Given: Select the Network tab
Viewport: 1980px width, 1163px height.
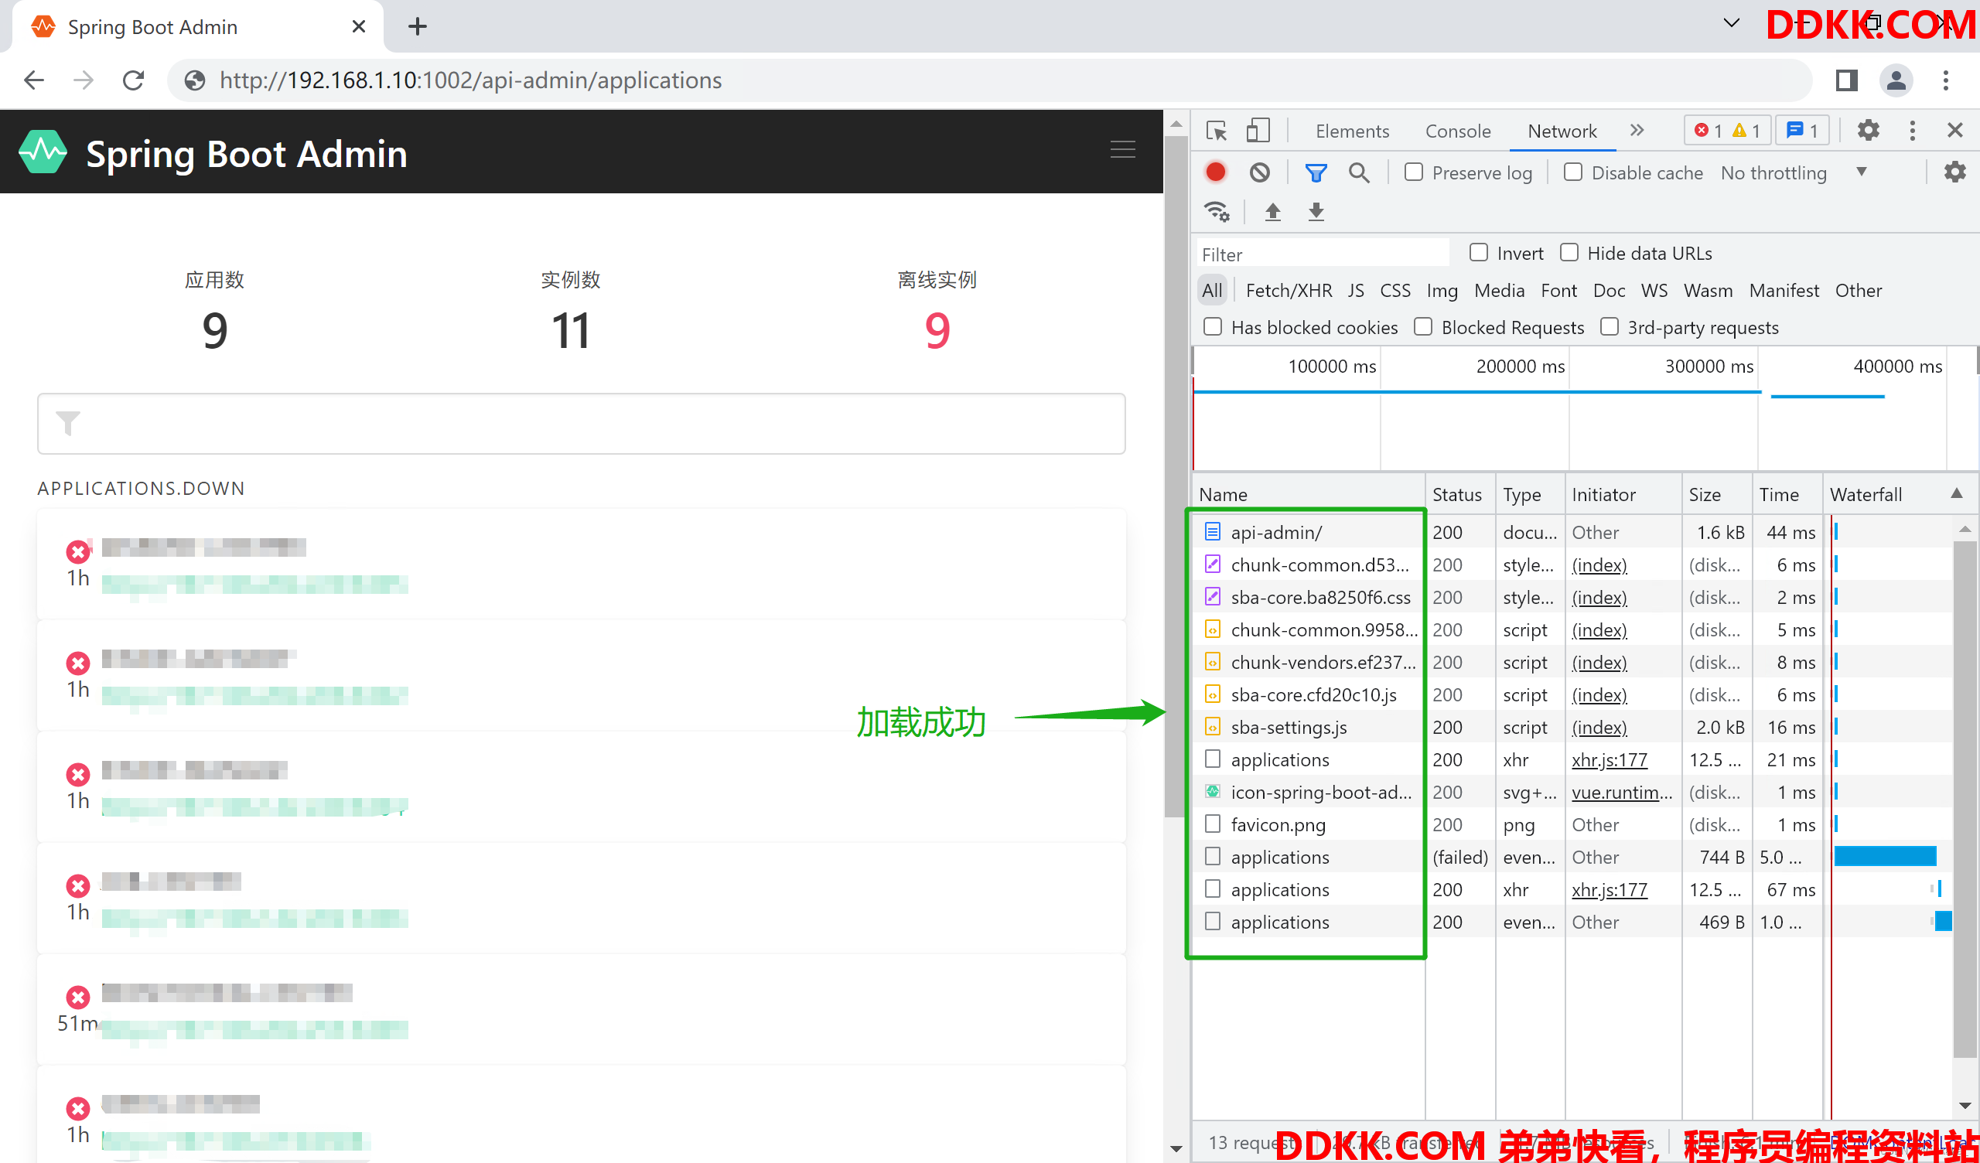Looking at the screenshot, I should pyautogui.click(x=1562, y=131).
